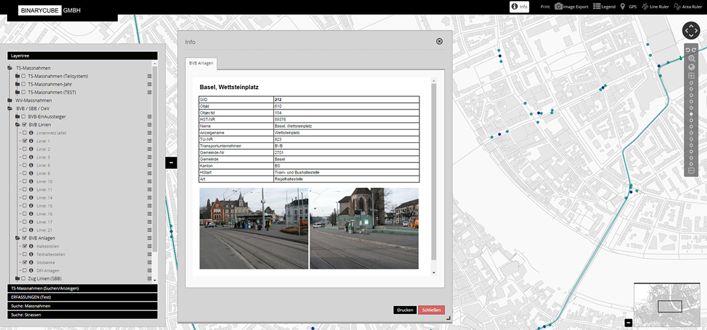Activate the Info tool in the toolbar

519,7
